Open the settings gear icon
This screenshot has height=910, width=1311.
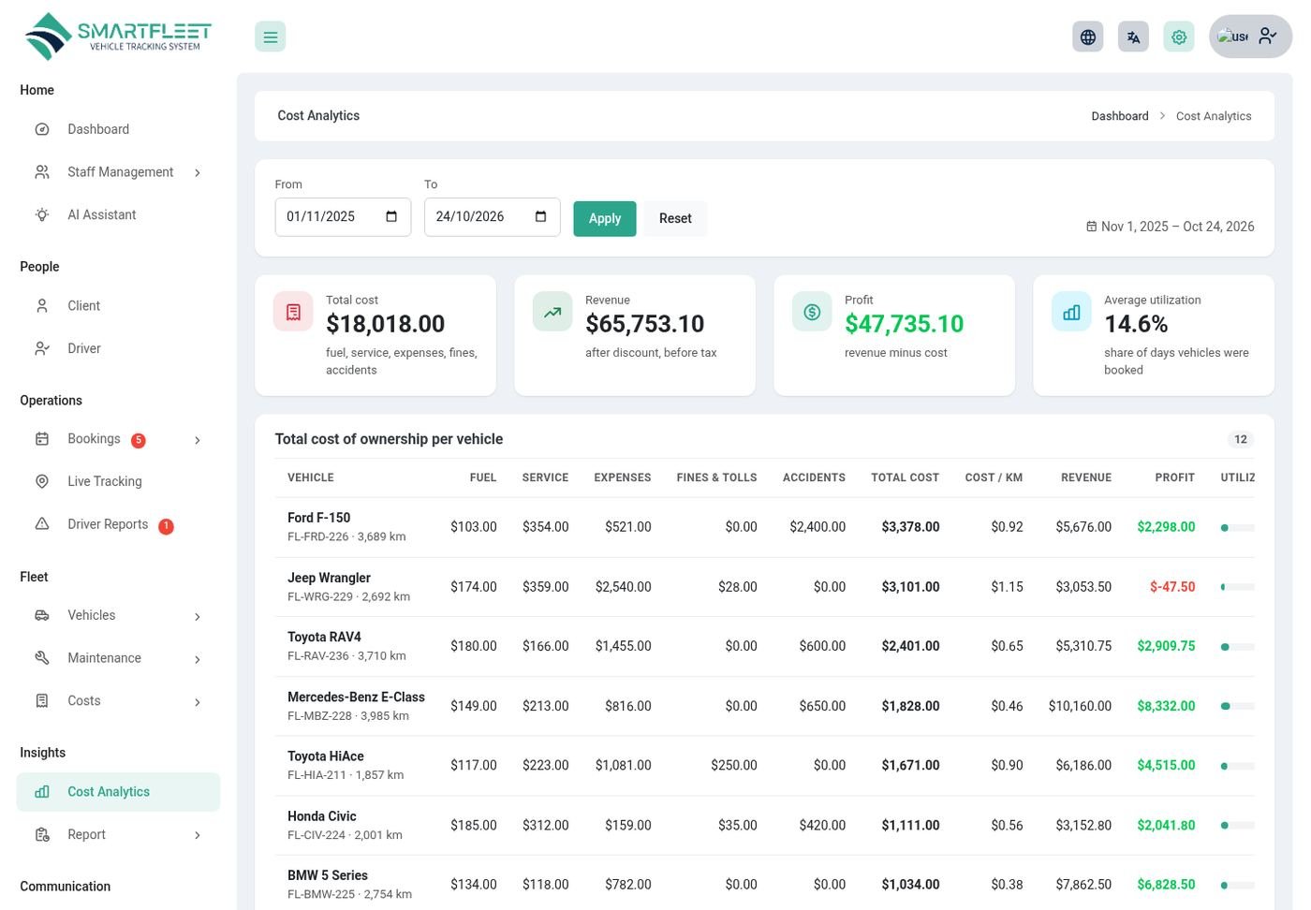(x=1179, y=37)
